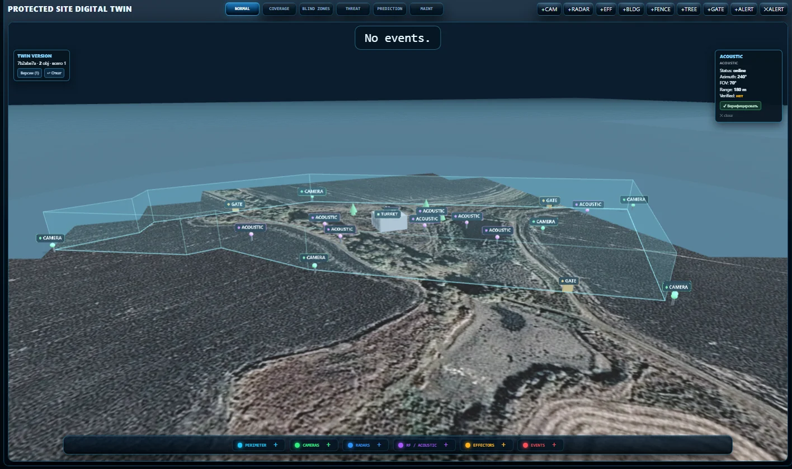The image size is (792, 469).
Task: Click the plus icon beside RF / ACOUSTIC
Action: [446, 445]
